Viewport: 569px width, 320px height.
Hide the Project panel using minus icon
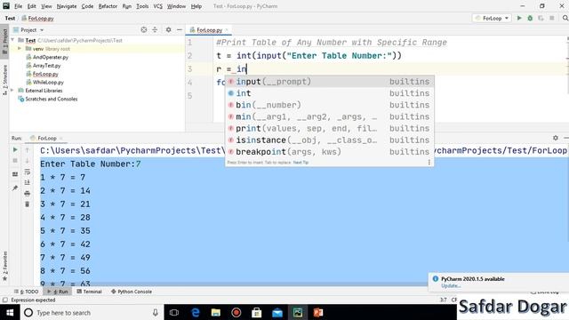[x=180, y=29]
